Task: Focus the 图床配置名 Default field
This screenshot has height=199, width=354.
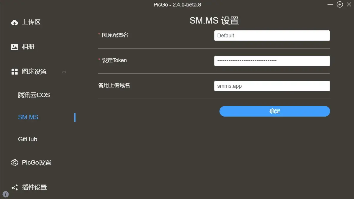Action: click(272, 36)
